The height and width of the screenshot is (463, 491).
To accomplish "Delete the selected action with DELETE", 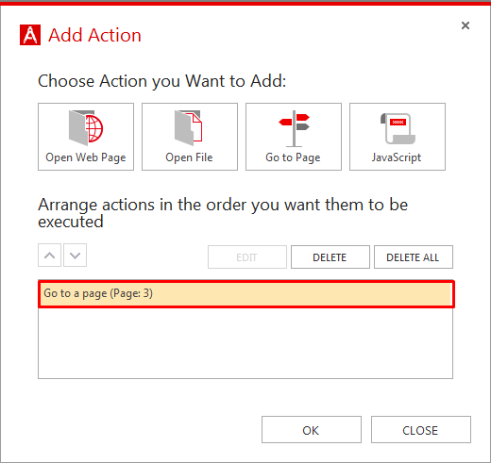I will [x=330, y=257].
